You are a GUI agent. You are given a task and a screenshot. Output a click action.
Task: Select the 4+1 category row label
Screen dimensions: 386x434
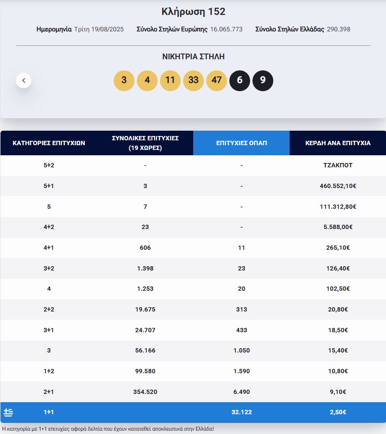point(49,248)
